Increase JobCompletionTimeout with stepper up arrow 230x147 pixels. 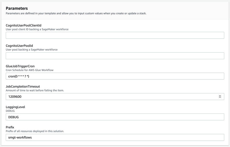coord(220,96)
